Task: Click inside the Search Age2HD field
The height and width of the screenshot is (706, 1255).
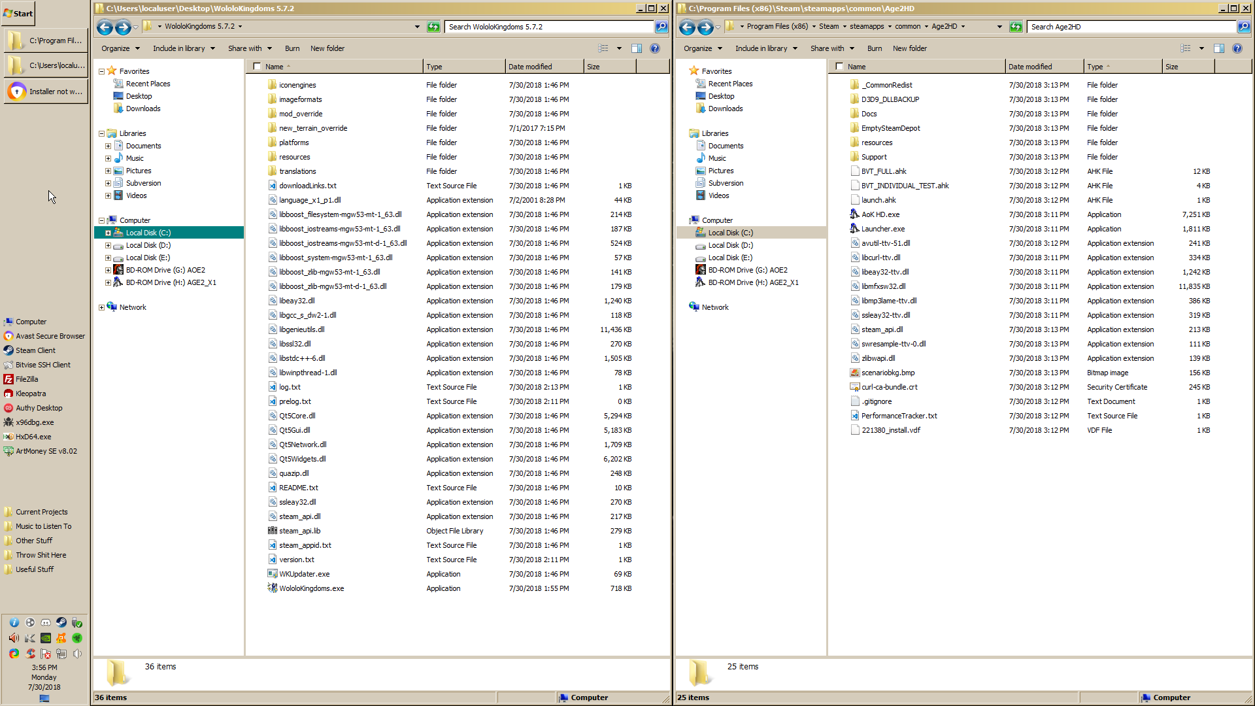Action: [x=1131, y=27]
